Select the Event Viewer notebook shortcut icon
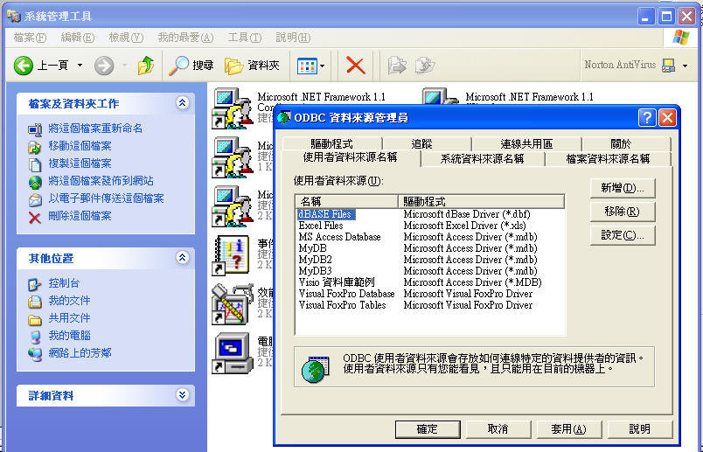This screenshot has height=452, width=703. [231, 254]
